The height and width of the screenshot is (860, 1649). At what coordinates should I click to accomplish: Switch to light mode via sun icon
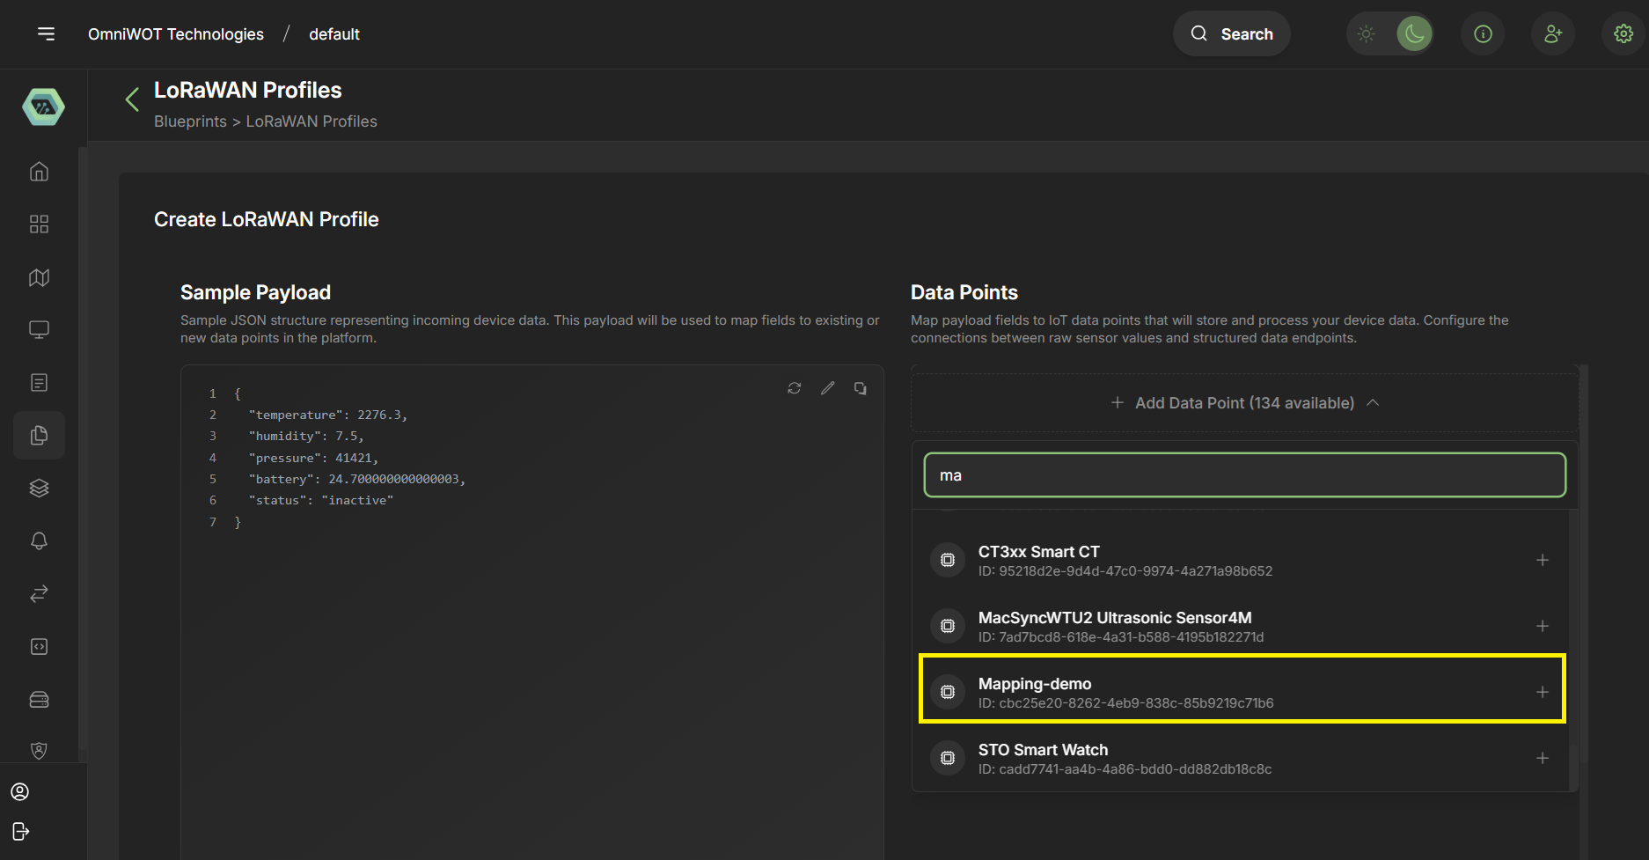[x=1366, y=33]
